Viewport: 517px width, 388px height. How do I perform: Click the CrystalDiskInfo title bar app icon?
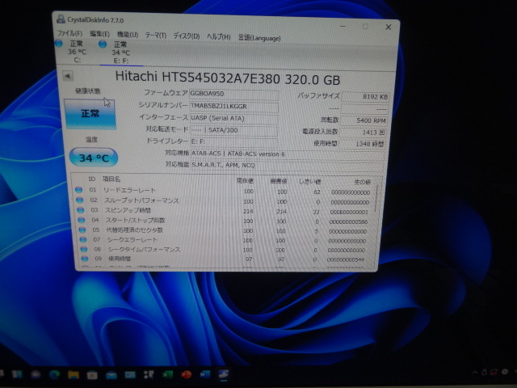click(x=61, y=19)
